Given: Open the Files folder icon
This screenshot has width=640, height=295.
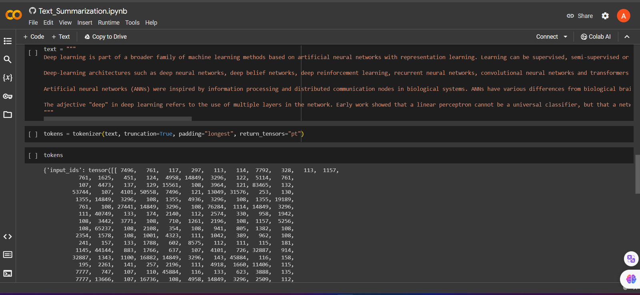Looking at the screenshot, I should [8, 114].
